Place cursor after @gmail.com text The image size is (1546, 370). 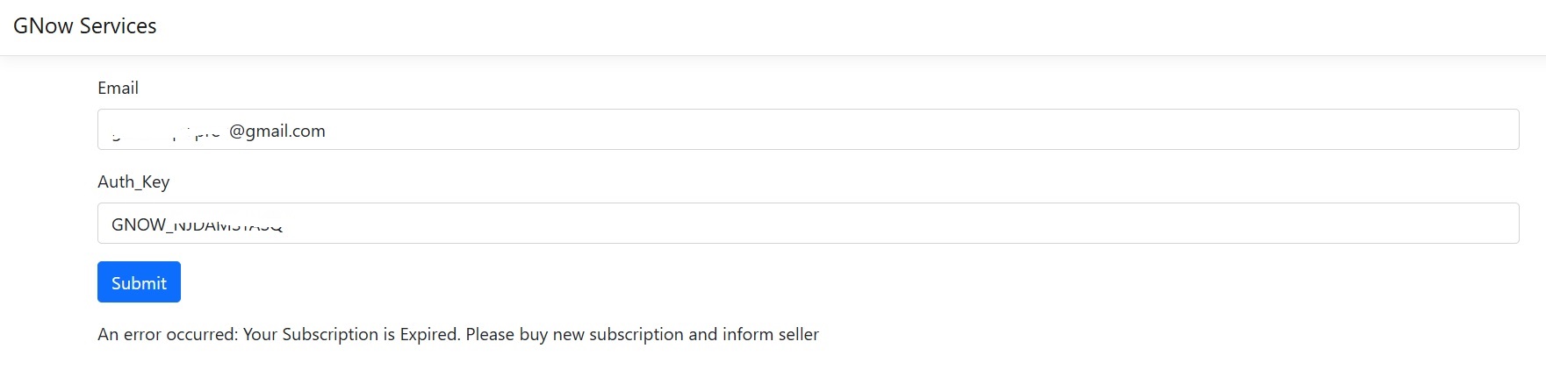click(x=327, y=131)
